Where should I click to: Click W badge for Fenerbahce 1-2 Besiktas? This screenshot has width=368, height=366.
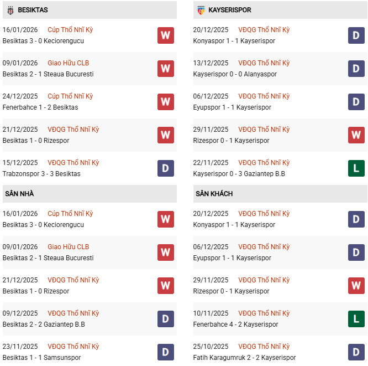coord(165,102)
